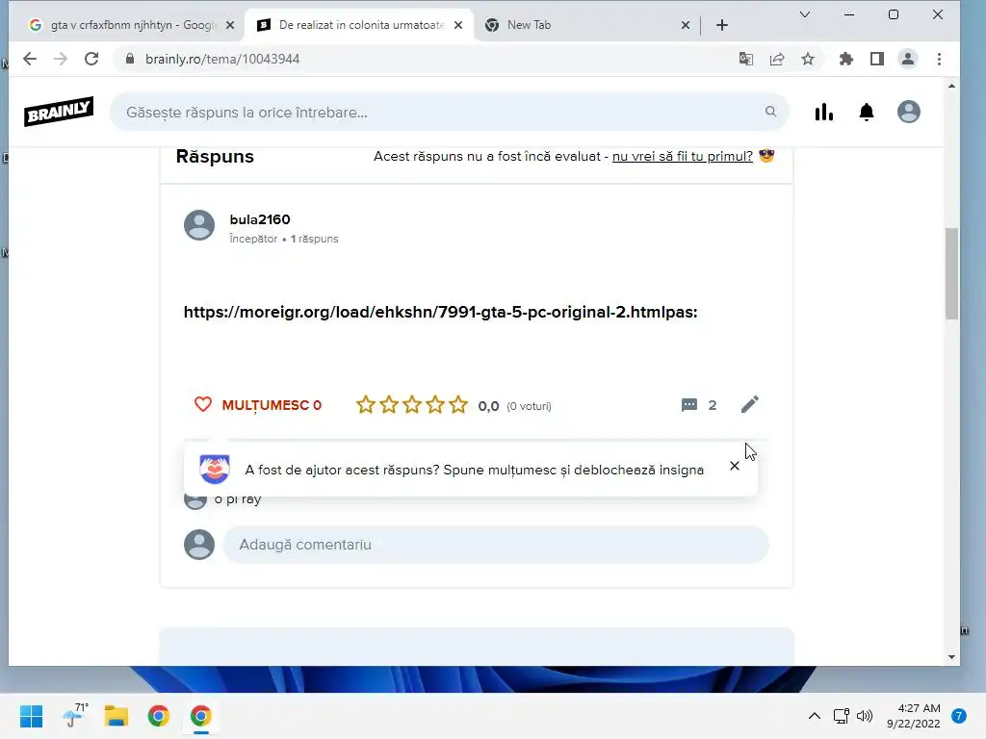Dismiss the badge tooltip with X
This screenshot has height=739, width=986.
pyautogui.click(x=735, y=466)
